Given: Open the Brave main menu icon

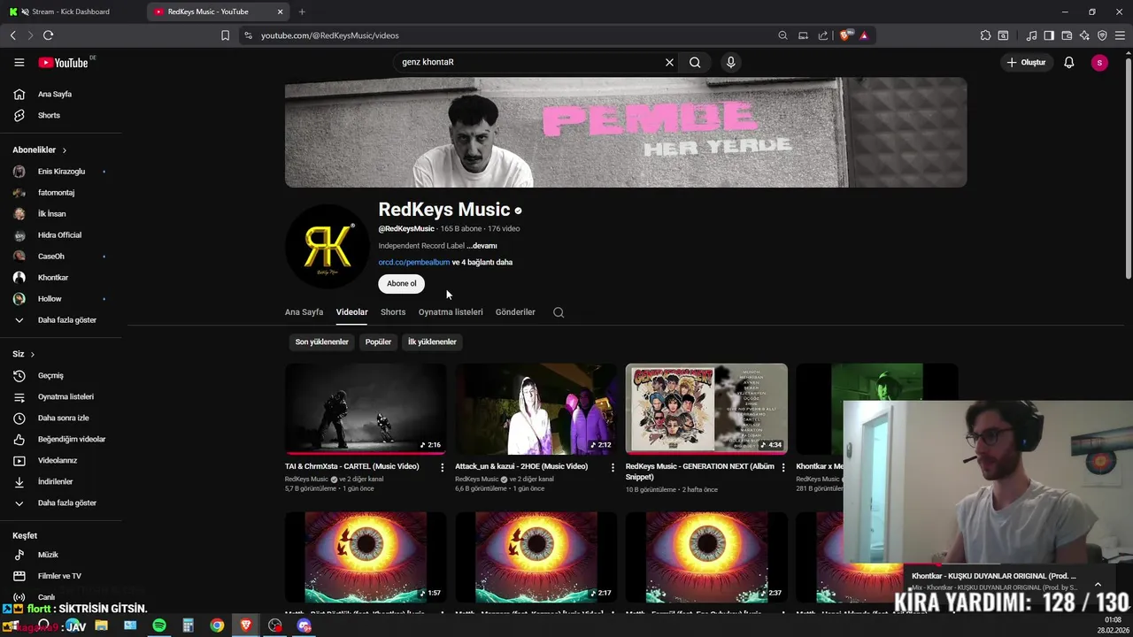Looking at the screenshot, I should [1121, 35].
